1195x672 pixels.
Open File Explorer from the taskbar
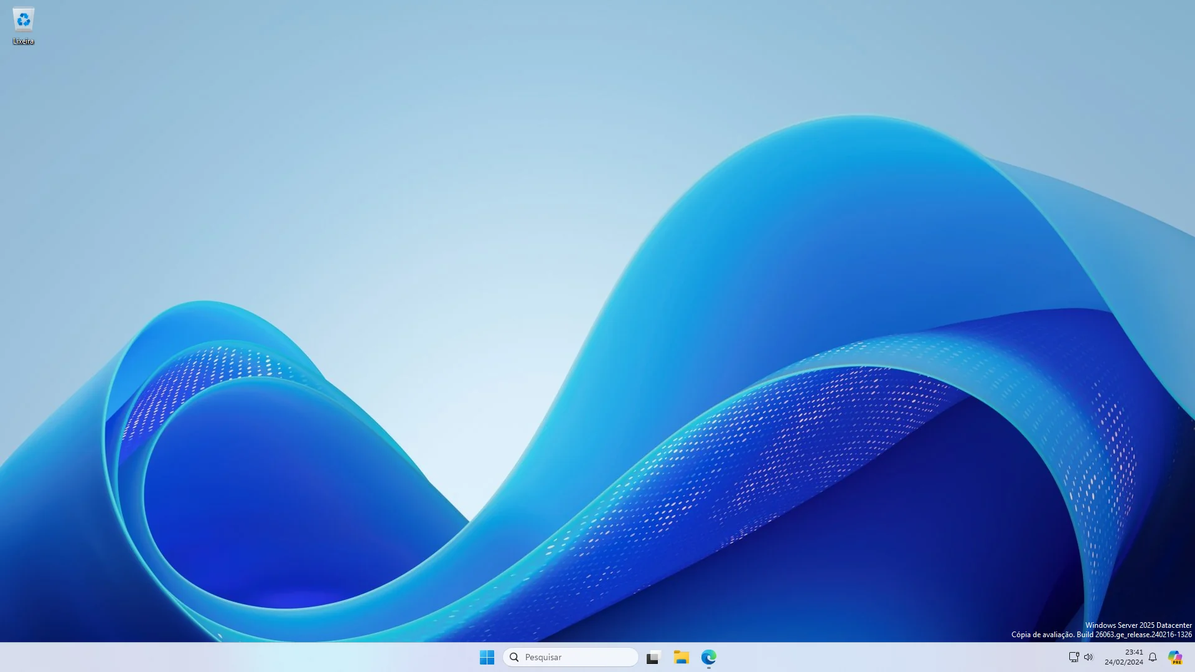(681, 657)
